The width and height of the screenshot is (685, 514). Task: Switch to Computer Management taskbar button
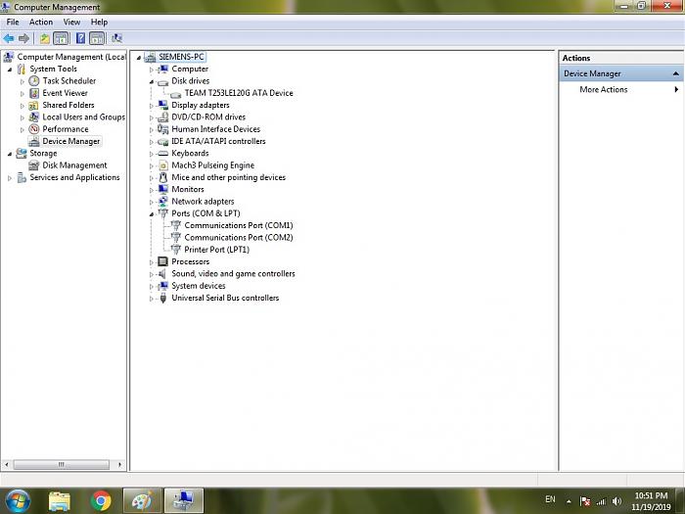(184, 500)
